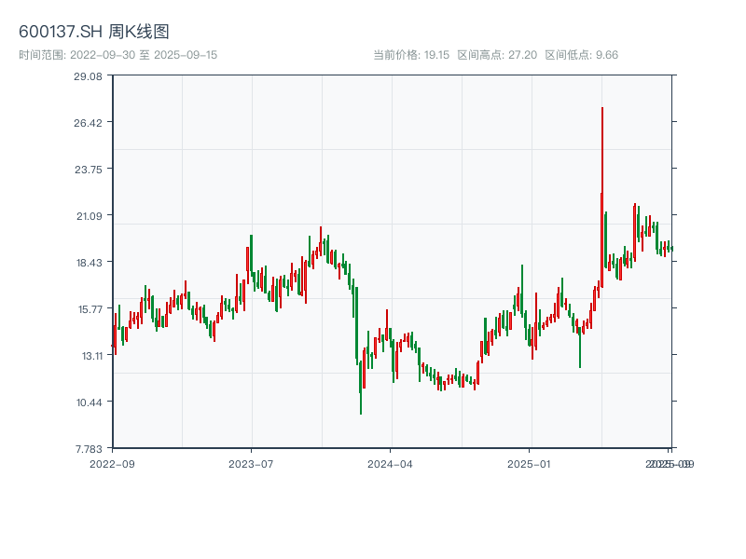Select the 时间范围 date range text
Screen dimensions: 746x559
coord(118,55)
